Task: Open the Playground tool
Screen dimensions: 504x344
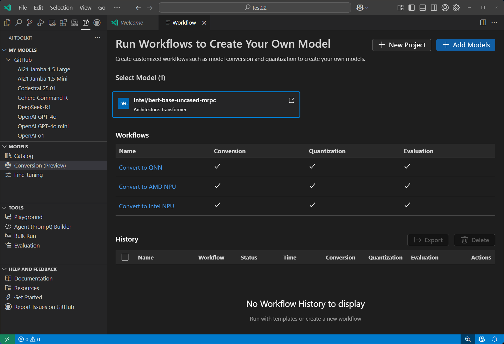Action: pyautogui.click(x=28, y=217)
